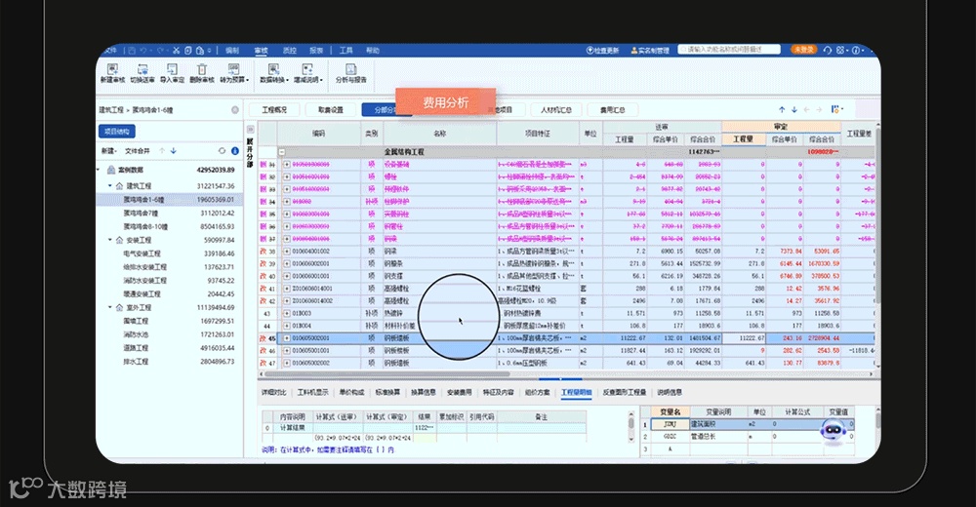Click the 展开分部 side panel toggle icon
This screenshot has height=507, width=976.
[250, 130]
